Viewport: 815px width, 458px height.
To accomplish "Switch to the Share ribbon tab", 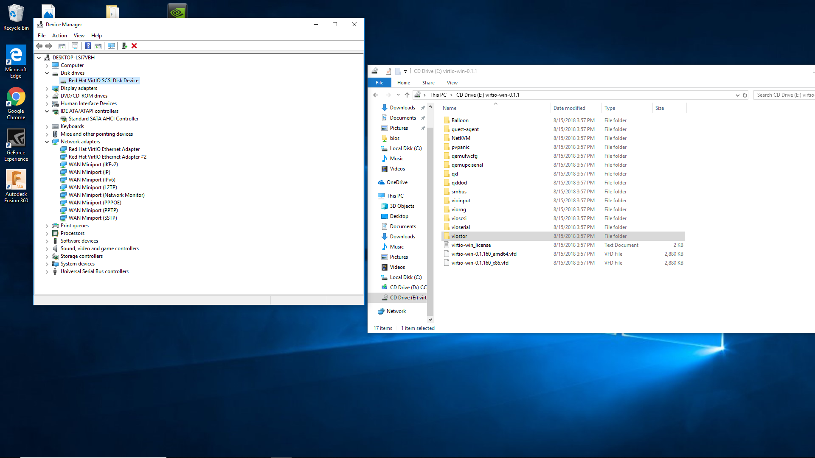I will 428,83.
